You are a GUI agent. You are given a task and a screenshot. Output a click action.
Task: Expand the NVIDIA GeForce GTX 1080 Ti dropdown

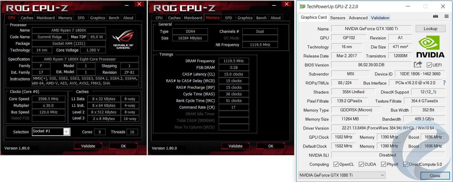342,175
